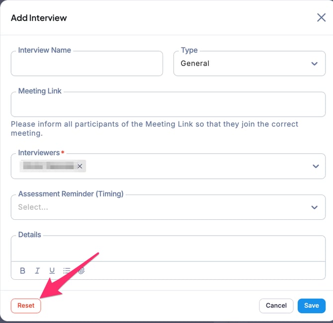This screenshot has height=323, width=333.
Task: Click the Reset button
Action: point(26,306)
